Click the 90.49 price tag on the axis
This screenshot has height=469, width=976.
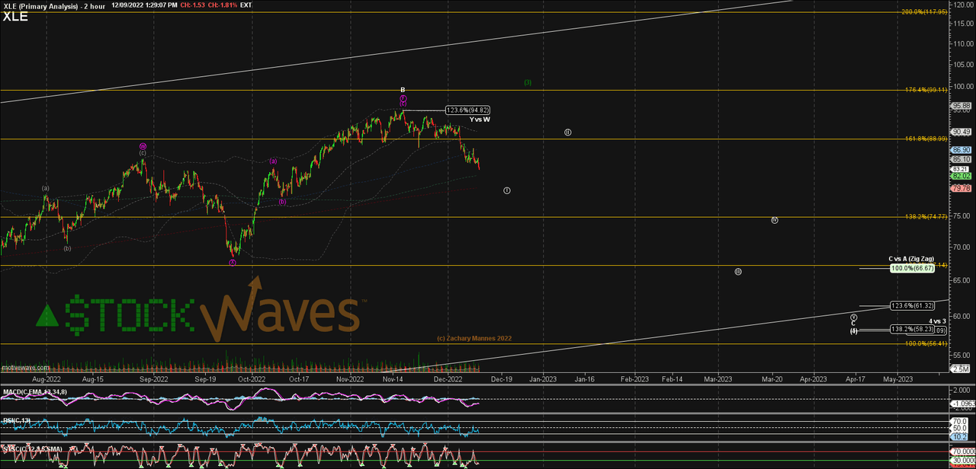pos(961,131)
